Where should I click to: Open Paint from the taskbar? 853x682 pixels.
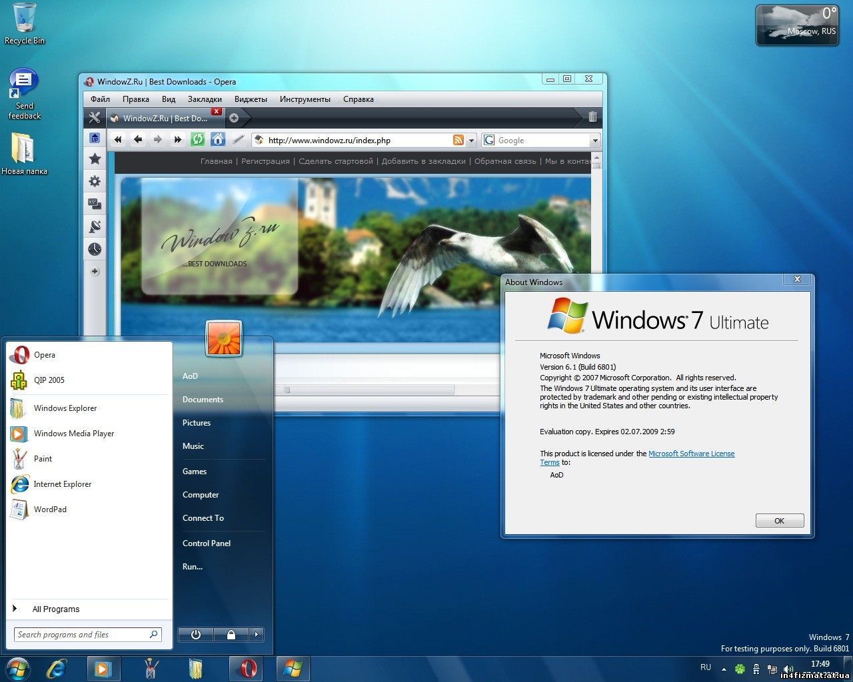151,669
